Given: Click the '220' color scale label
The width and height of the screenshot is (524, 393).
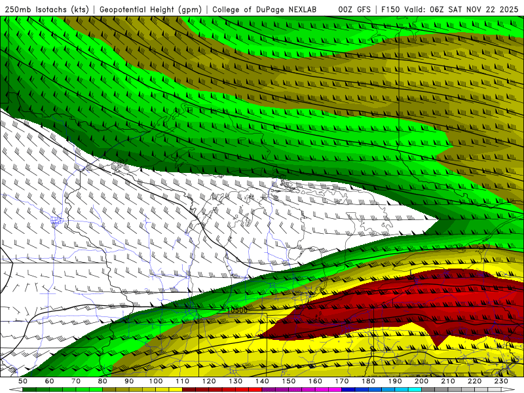Looking at the screenshot, I should (x=474, y=381).
